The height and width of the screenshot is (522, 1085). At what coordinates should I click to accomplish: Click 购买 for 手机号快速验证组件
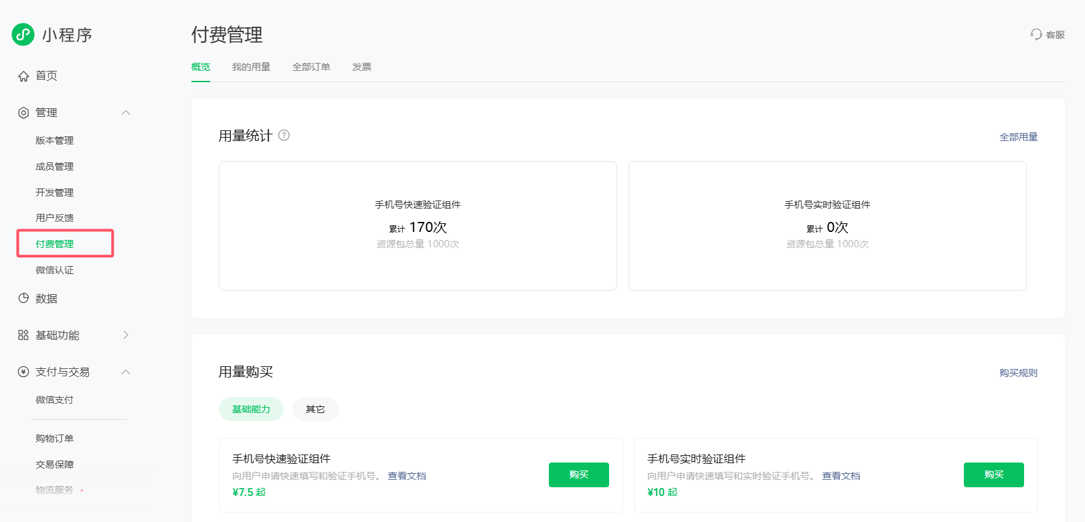[x=579, y=475]
